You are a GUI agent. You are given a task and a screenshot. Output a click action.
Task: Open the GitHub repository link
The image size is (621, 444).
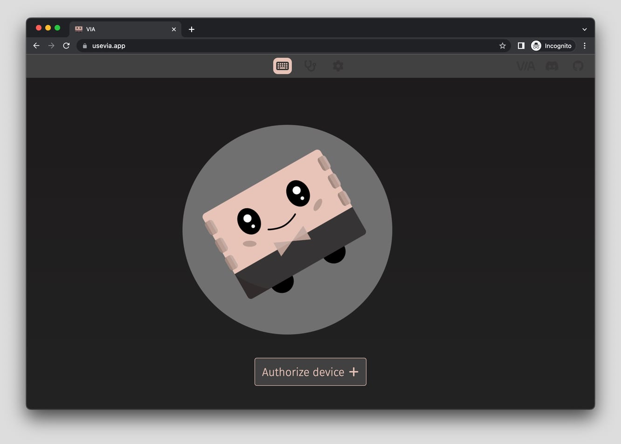point(578,66)
